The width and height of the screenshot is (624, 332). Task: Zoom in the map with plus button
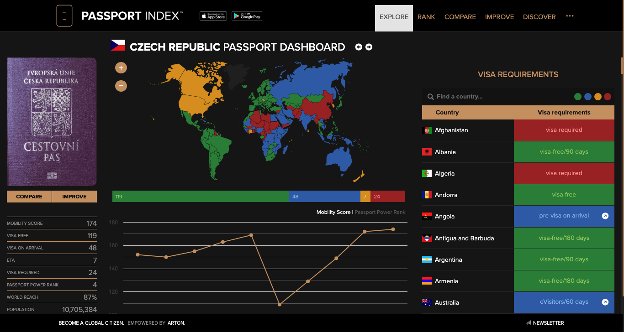[x=121, y=68]
